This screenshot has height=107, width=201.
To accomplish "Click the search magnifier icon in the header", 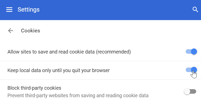I will coord(195,10).
